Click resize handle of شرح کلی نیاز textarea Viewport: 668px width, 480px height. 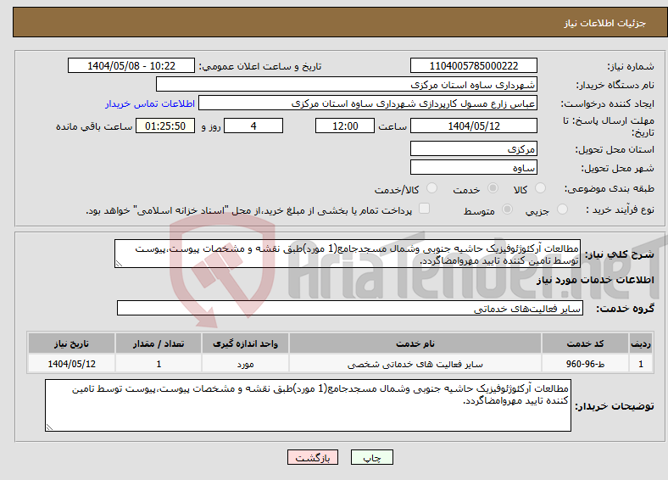119,264
